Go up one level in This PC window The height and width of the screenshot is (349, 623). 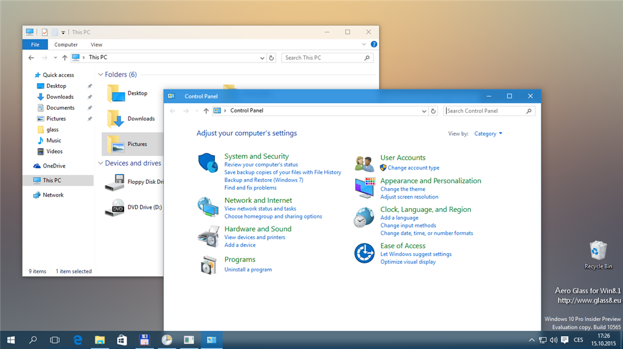point(64,58)
